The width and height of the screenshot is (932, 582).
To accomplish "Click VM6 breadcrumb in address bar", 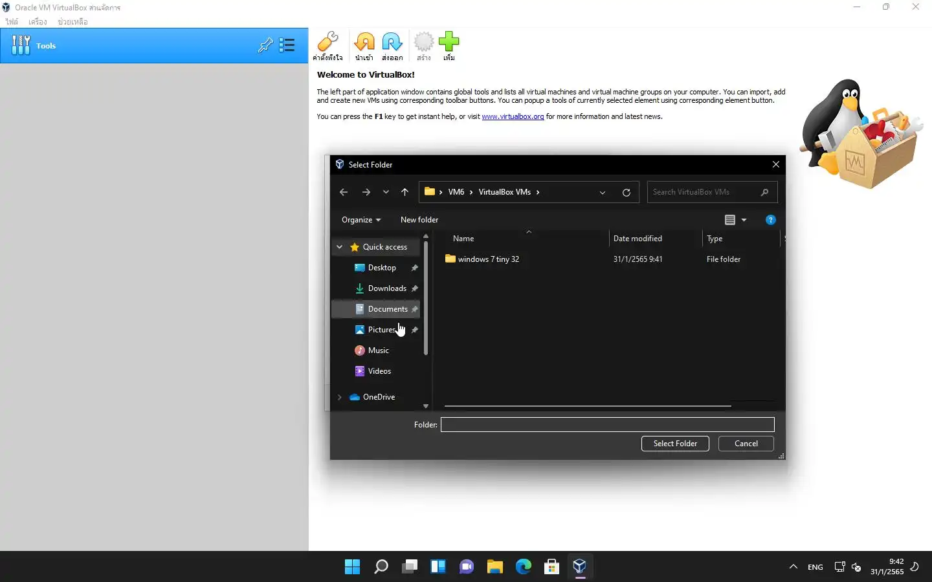I will pos(456,192).
